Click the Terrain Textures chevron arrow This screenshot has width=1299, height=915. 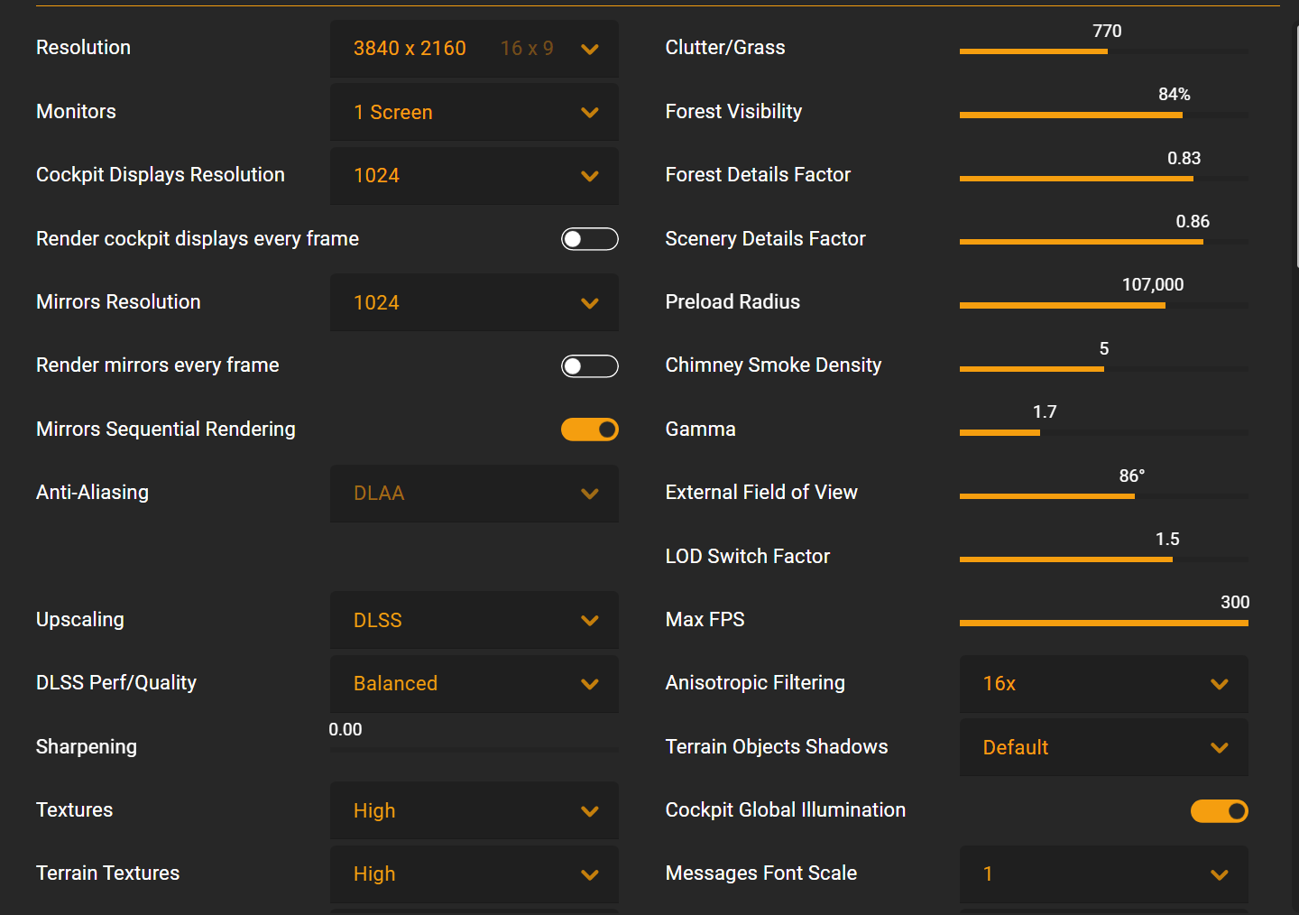coord(590,874)
